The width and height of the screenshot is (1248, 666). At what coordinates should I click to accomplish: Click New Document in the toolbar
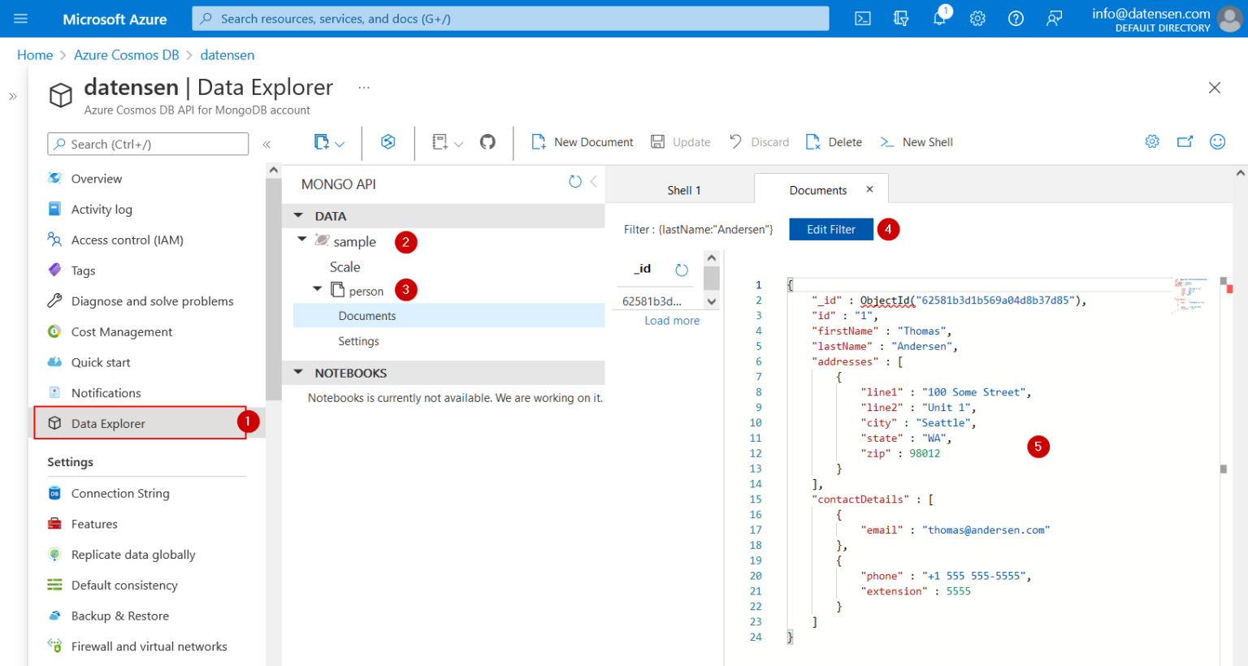[582, 141]
